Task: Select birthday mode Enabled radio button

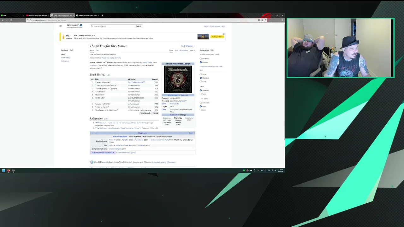Action: click(201, 62)
